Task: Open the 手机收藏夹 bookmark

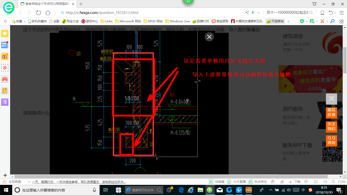Action: pos(37,21)
